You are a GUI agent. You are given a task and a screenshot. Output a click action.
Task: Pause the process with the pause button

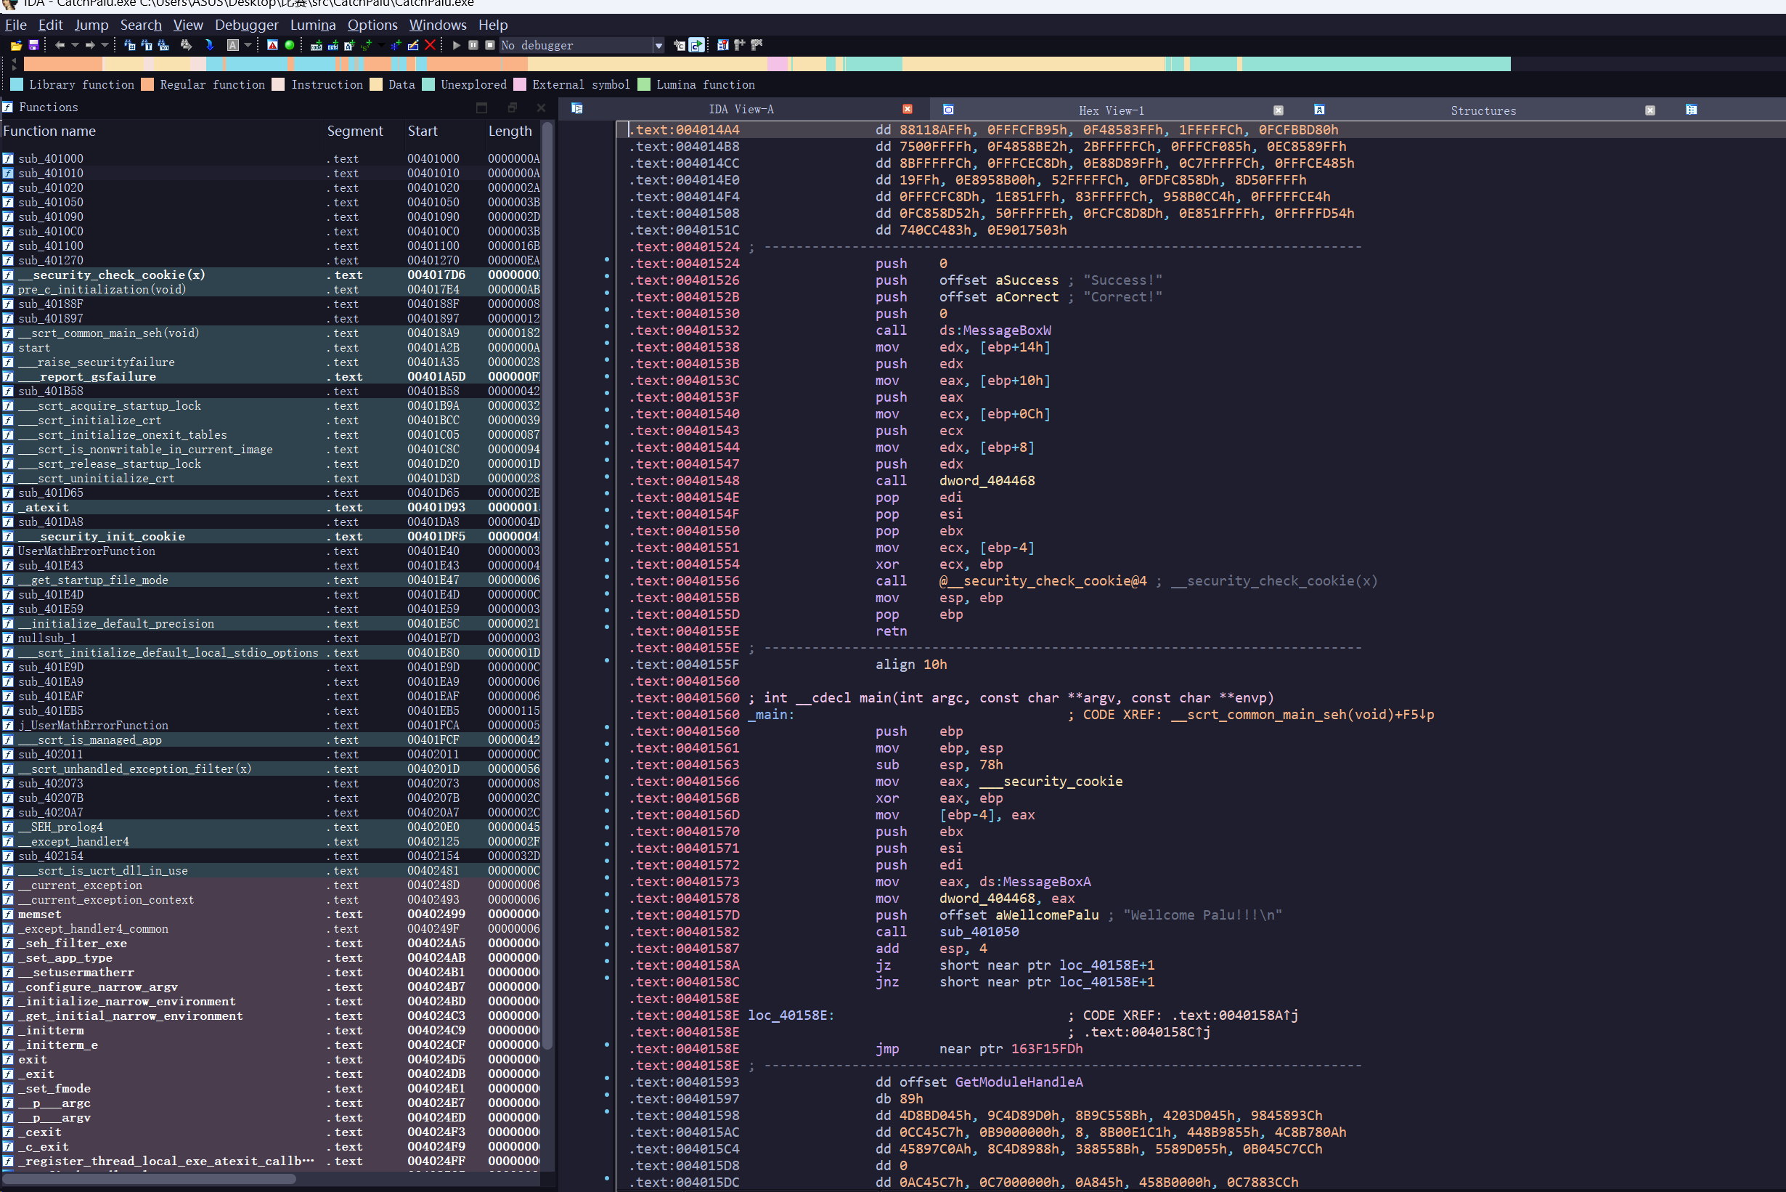click(x=473, y=46)
